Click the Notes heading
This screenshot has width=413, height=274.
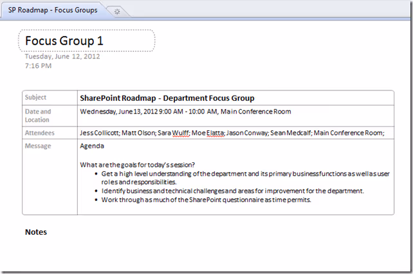pos(36,232)
